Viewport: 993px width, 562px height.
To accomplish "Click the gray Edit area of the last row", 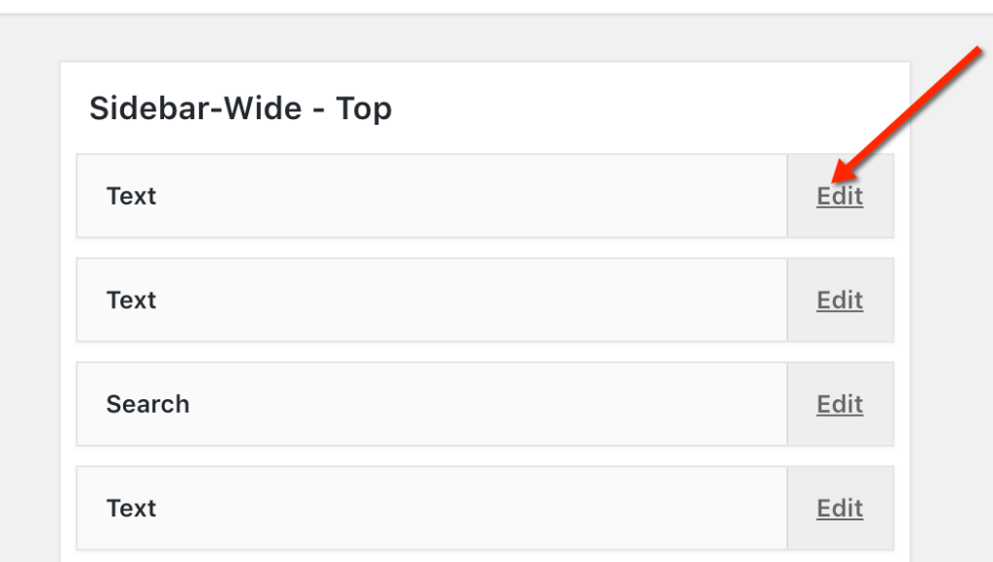I will [x=840, y=508].
